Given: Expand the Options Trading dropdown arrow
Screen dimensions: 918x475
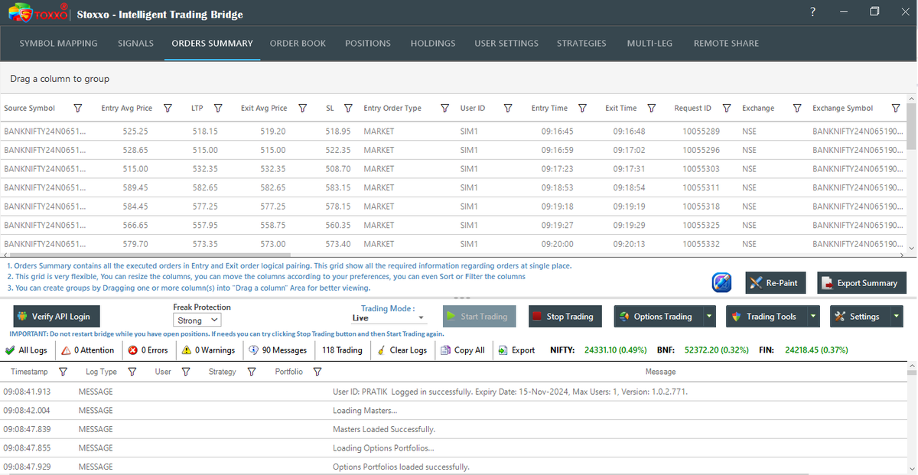Looking at the screenshot, I should pyautogui.click(x=708, y=317).
